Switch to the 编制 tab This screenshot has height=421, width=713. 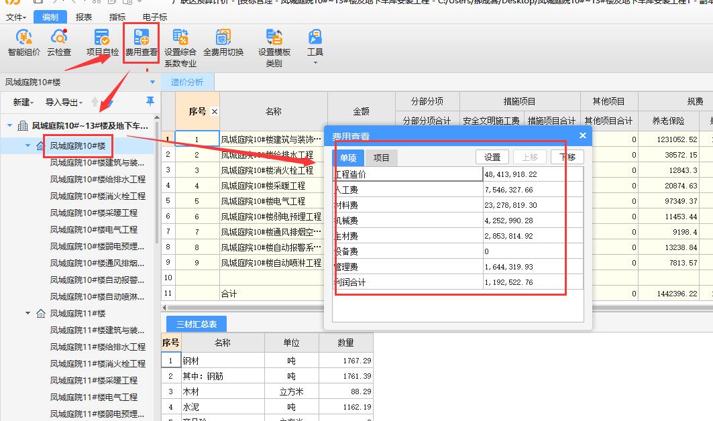click(50, 17)
